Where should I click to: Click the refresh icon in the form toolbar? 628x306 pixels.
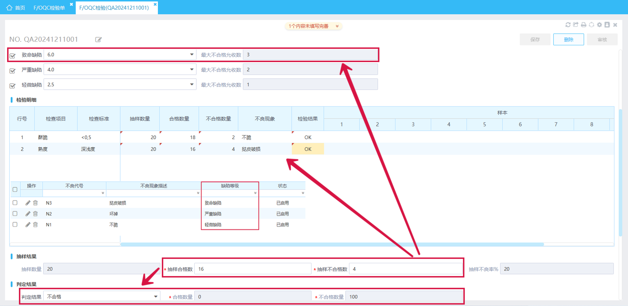pos(568,25)
